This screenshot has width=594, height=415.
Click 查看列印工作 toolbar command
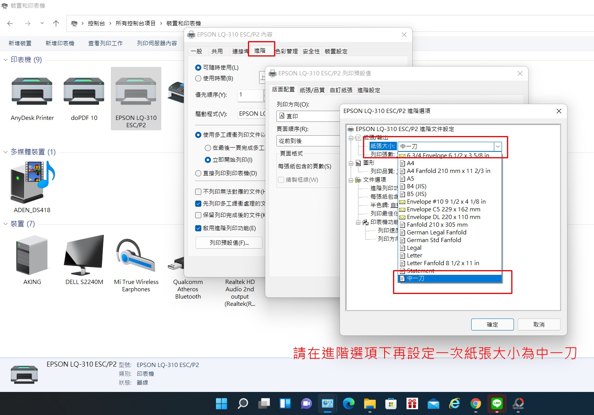point(105,43)
